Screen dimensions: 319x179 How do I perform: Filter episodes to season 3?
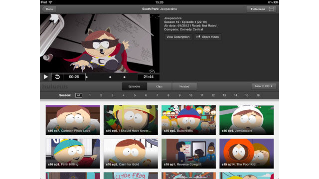coord(112,95)
